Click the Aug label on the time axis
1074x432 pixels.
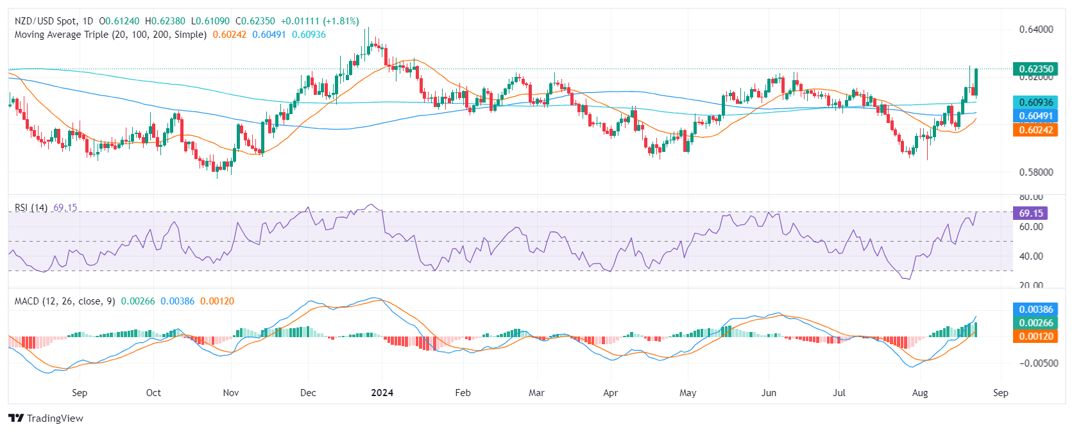coord(920,393)
